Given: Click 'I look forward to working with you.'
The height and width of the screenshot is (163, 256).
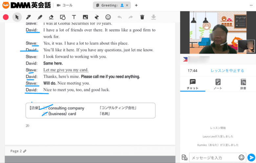Looking at the screenshot, I should (75, 56).
